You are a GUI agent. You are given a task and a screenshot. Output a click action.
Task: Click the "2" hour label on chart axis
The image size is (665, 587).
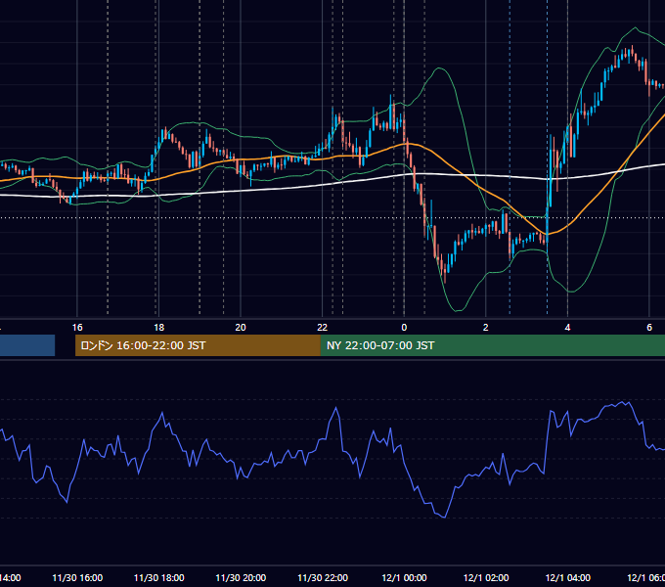click(486, 328)
